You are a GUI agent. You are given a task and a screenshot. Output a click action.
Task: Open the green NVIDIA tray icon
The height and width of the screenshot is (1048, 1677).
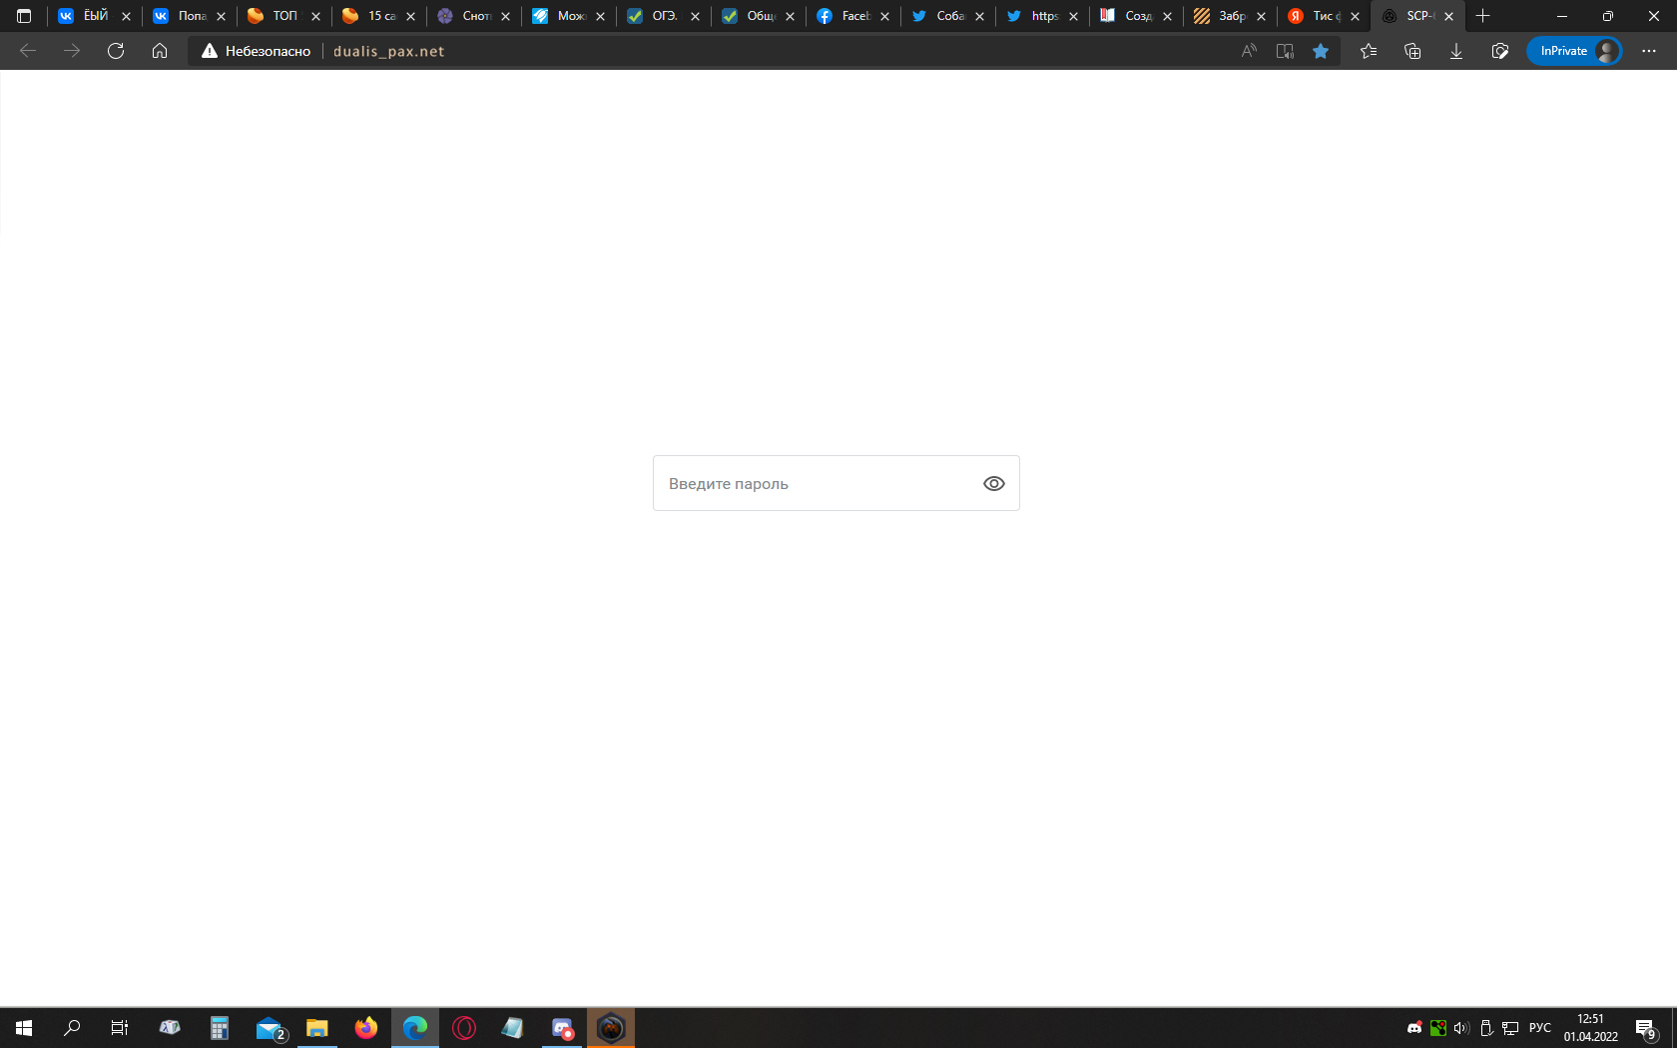point(1438,1028)
